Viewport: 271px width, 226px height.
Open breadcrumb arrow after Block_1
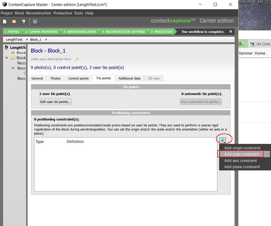pos(46,39)
